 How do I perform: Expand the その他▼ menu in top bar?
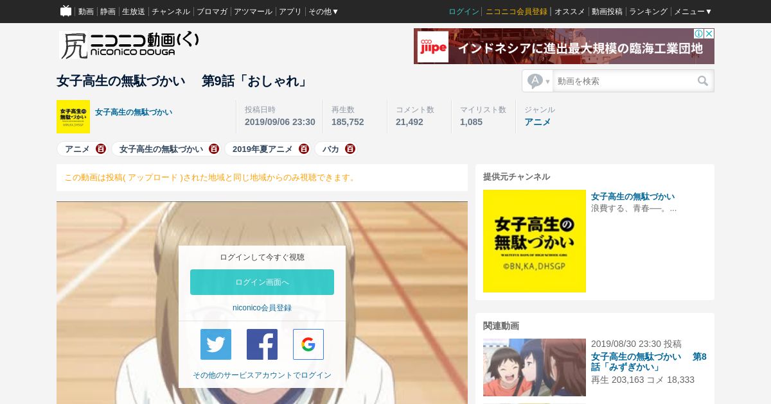(323, 12)
